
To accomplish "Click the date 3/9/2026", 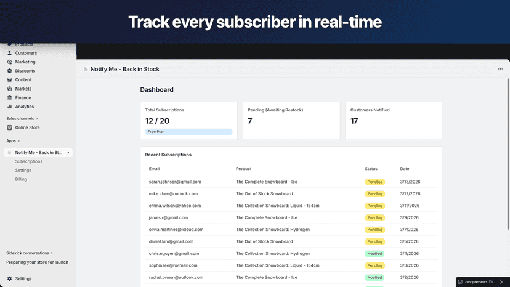I will click(409, 217).
